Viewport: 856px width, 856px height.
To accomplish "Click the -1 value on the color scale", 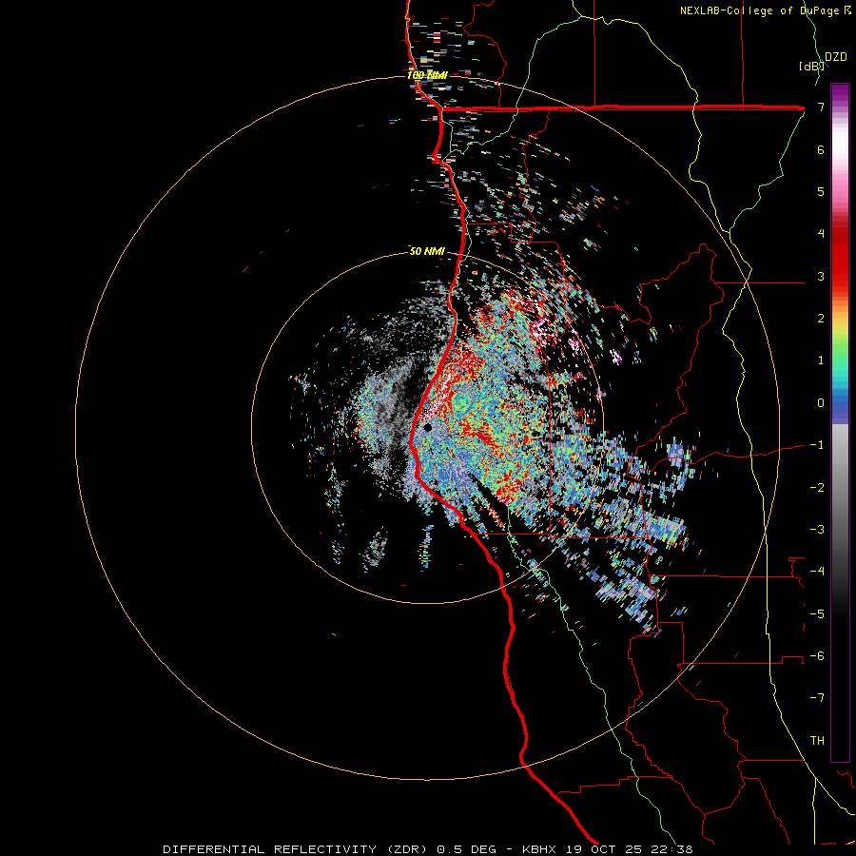I will pos(817,445).
